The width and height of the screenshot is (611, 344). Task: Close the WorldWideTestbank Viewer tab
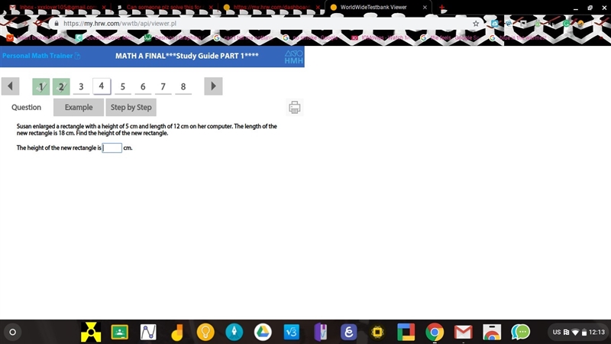pyautogui.click(x=425, y=8)
